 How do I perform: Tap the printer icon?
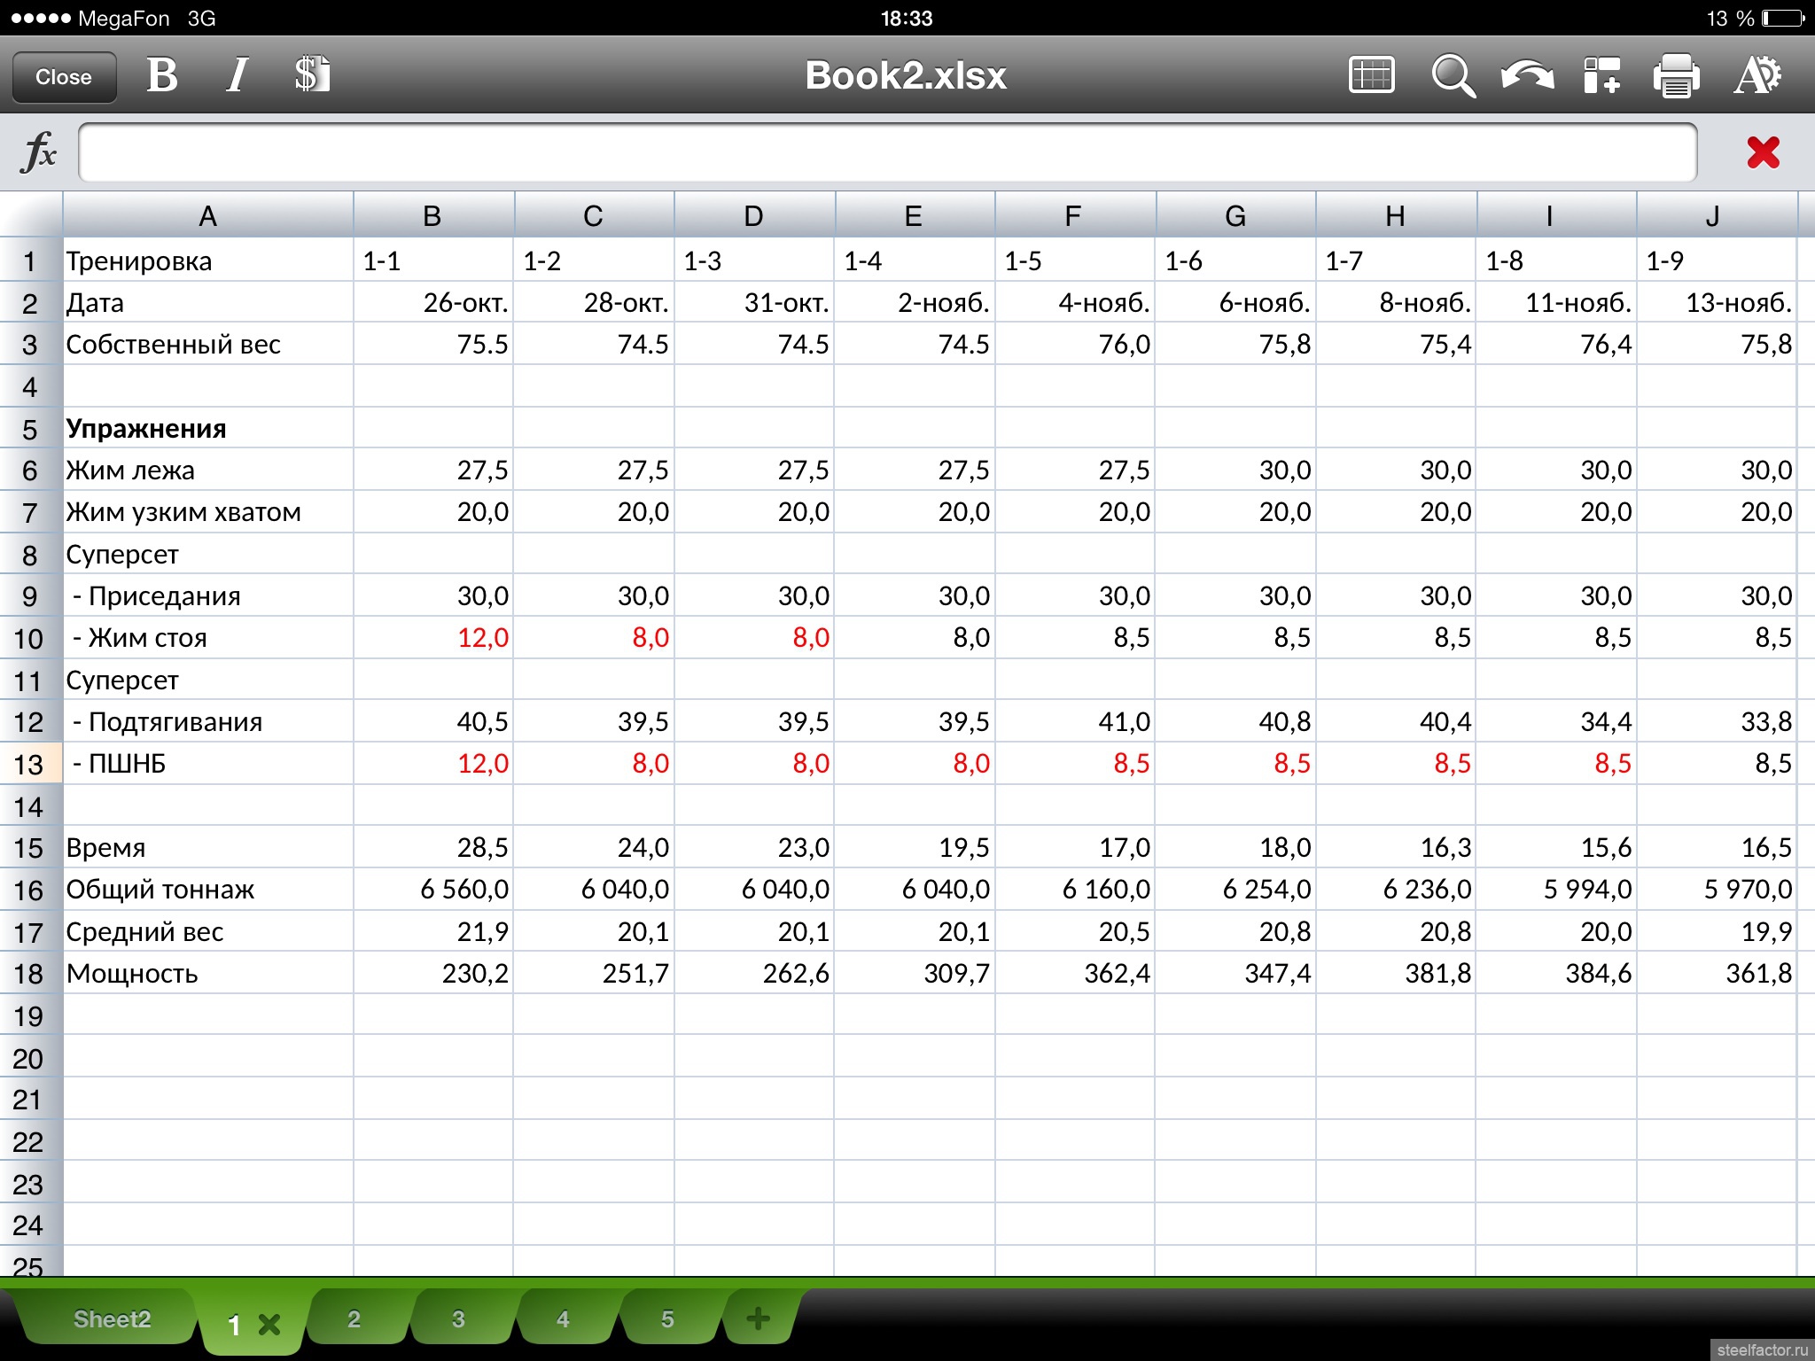click(x=1676, y=75)
